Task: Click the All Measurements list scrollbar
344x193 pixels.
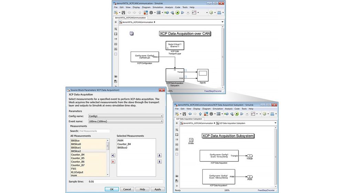Action: pos(108,157)
